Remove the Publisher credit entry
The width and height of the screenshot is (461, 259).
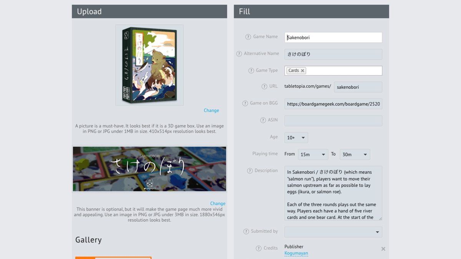click(x=383, y=249)
